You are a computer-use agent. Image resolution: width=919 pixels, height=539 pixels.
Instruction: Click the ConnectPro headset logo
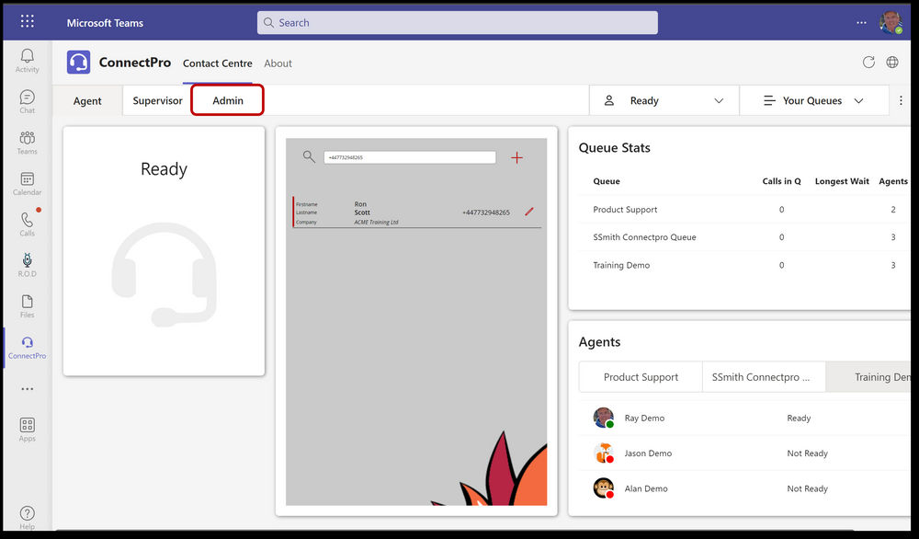[x=78, y=62]
